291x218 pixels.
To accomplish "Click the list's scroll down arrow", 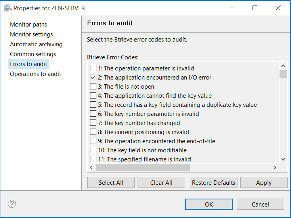I will coord(283,159).
